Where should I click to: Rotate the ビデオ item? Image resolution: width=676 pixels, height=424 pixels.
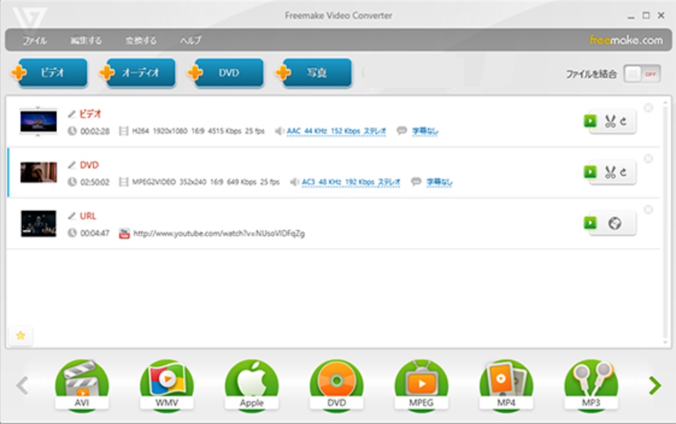tap(624, 122)
